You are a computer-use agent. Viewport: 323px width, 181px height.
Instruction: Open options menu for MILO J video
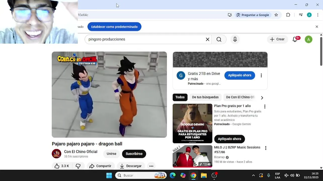(x=266, y=148)
